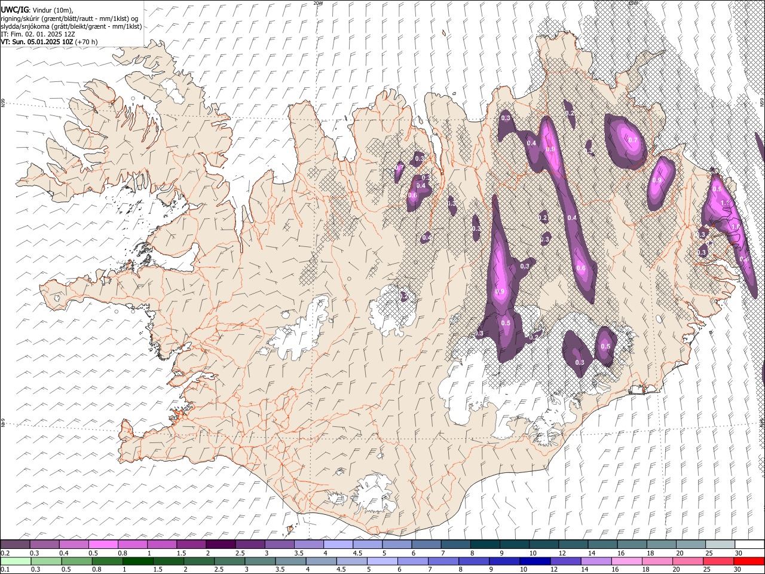The image size is (765, 574).
Task: Click the bottom-row legend swatch labelled 0.1
Action: click(x=15, y=561)
